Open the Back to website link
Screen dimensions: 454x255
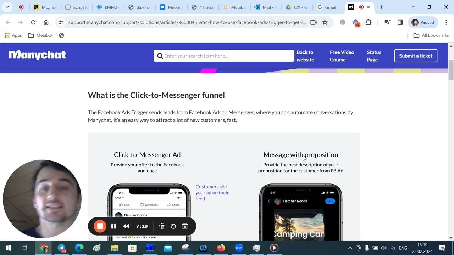pyautogui.click(x=305, y=56)
